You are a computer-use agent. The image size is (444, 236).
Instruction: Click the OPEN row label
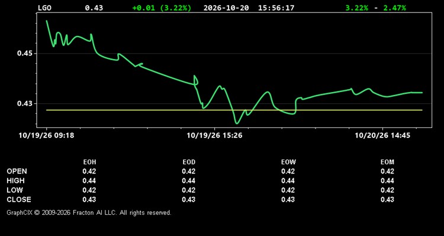[x=17, y=171]
